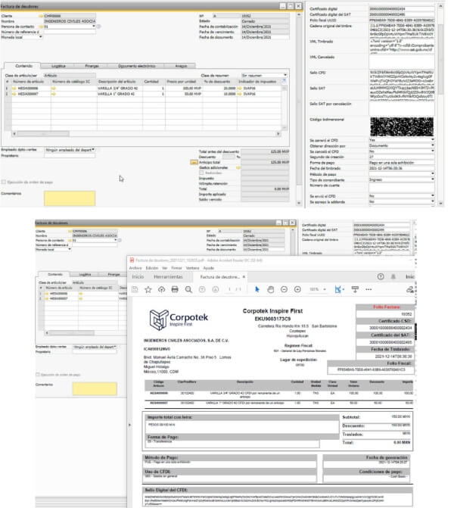Click the share link icon in Acrobat
Image resolution: width=454 pixels, height=508 pixels.
[410, 289]
